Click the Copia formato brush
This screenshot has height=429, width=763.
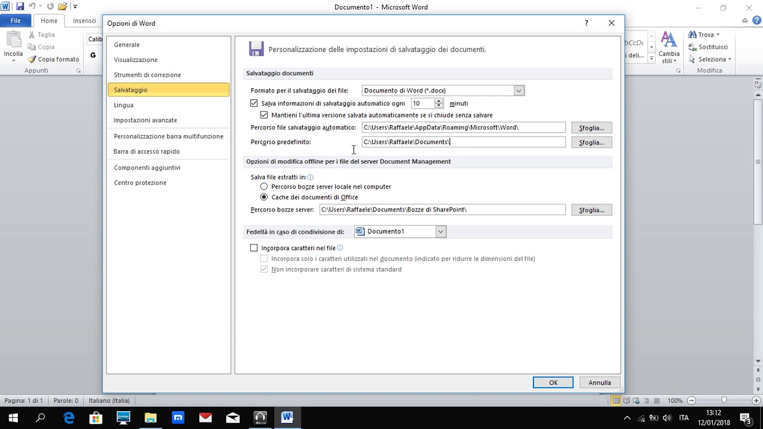pos(54,60)
